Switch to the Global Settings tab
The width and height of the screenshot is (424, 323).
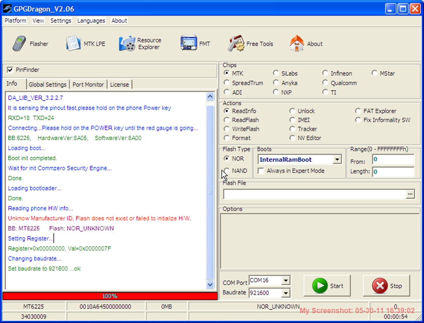pyautogui.click(x=48, y=85)
